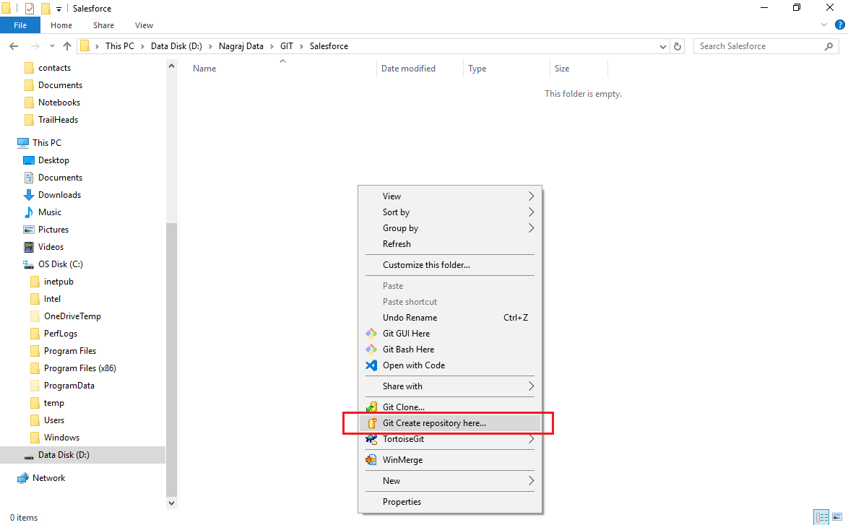
Task: Click the Git Create repository icon
Action: (371, 423)
